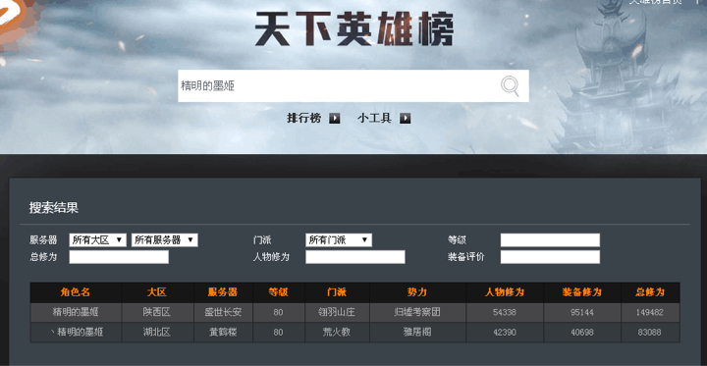
Task: Click the 人物修为 column header
Action: (505, 292)
